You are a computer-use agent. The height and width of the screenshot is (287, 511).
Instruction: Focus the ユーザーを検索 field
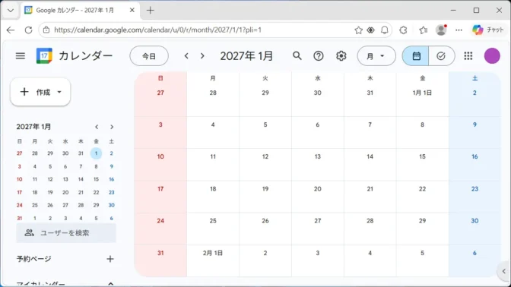click(x=66, y=233)
